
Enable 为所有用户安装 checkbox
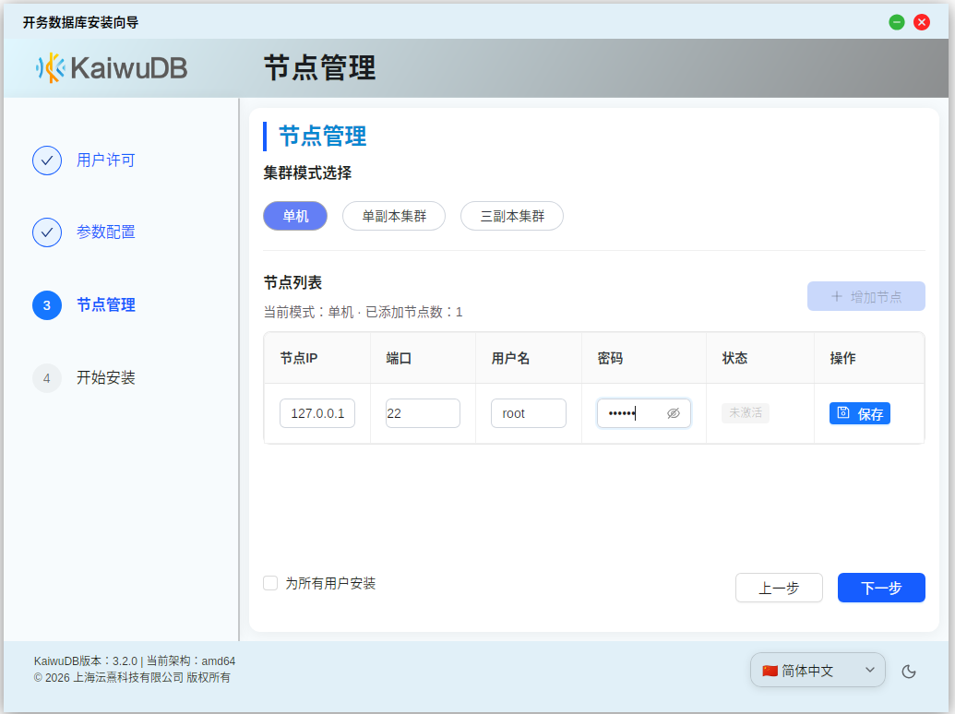tap(270, 583)
